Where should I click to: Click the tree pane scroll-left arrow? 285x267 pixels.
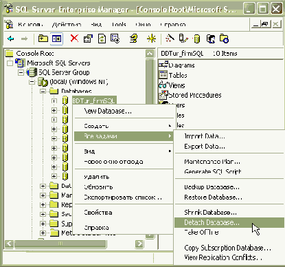(9, 244)
